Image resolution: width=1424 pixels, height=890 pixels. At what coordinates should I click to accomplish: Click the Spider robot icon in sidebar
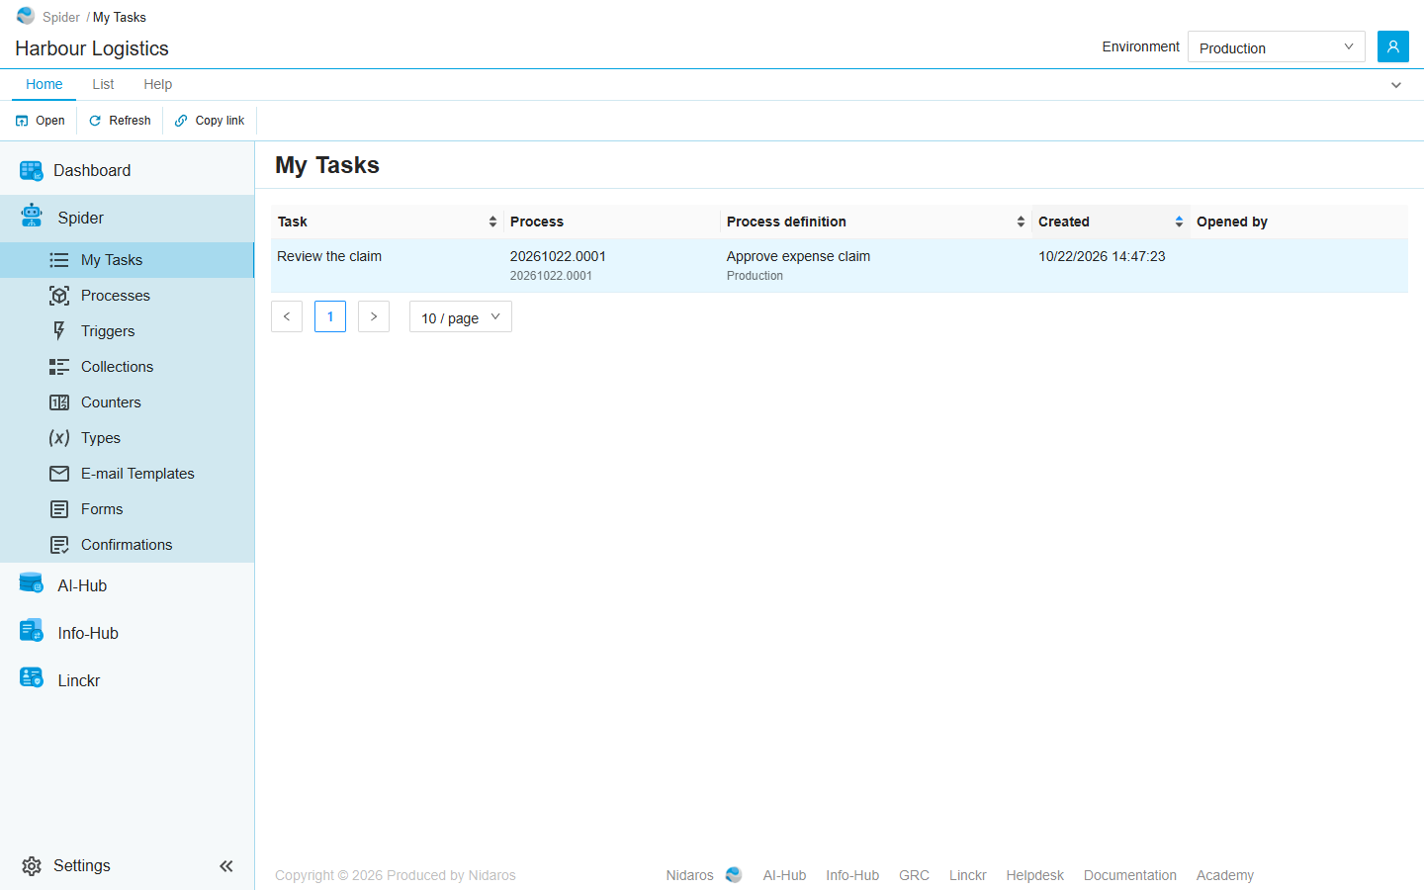tap(32, 216)
